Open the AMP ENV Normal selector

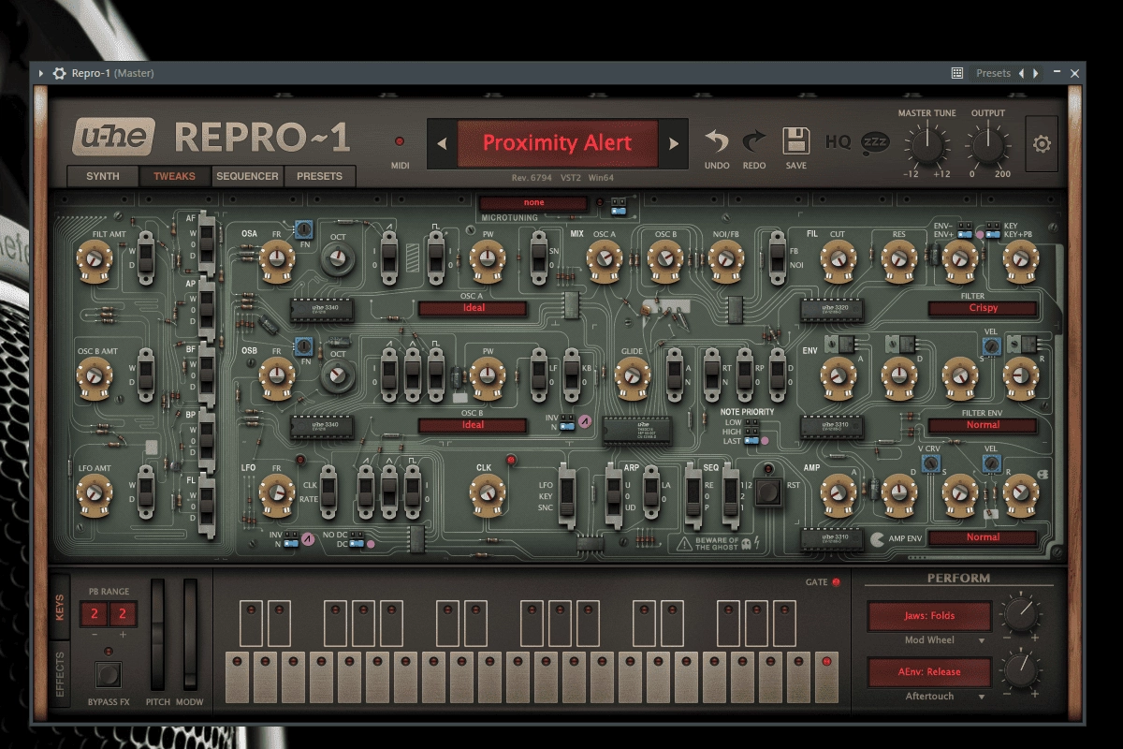[x=983, y=537]
